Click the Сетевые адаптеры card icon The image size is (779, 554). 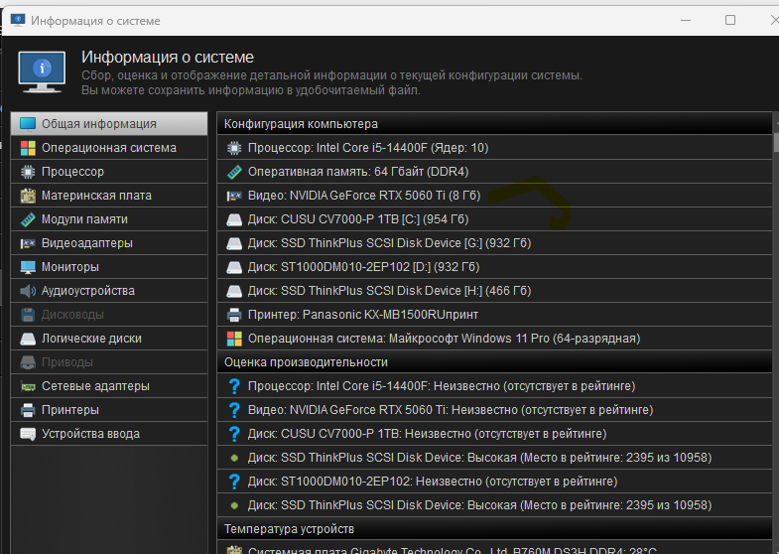28,386
